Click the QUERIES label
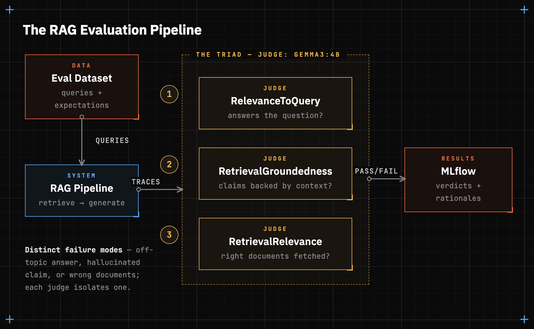The height and width of the screenshot is (329, 534). (112, 140)
